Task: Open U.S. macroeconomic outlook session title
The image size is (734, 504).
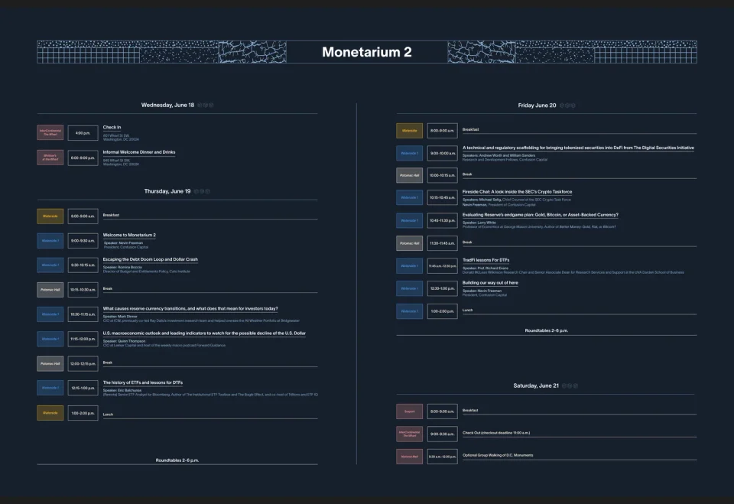Action: click(x=204, y=333)
